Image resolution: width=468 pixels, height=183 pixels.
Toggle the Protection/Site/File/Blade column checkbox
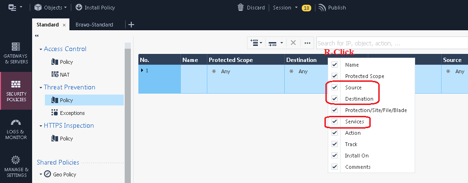click(x=334, y=110)
